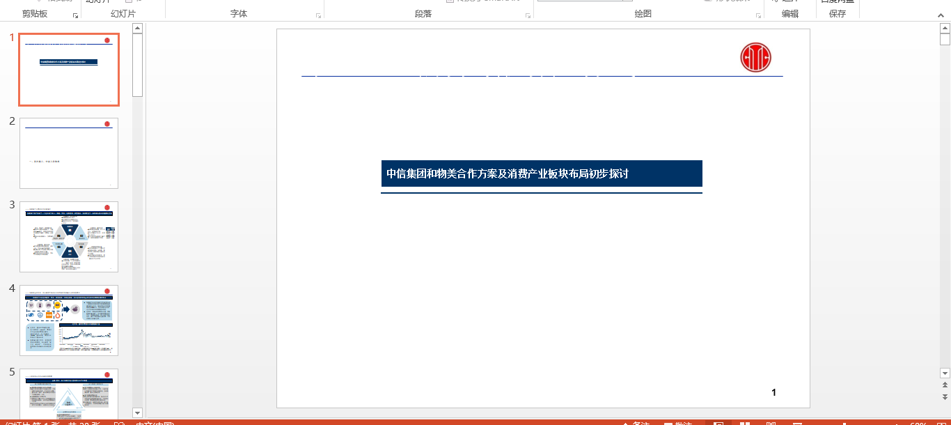Screen dimensions: 951x425
Task: Open the 剪贴板 (Clipboard) group dialog launcher
Action: tap(75, 15)
